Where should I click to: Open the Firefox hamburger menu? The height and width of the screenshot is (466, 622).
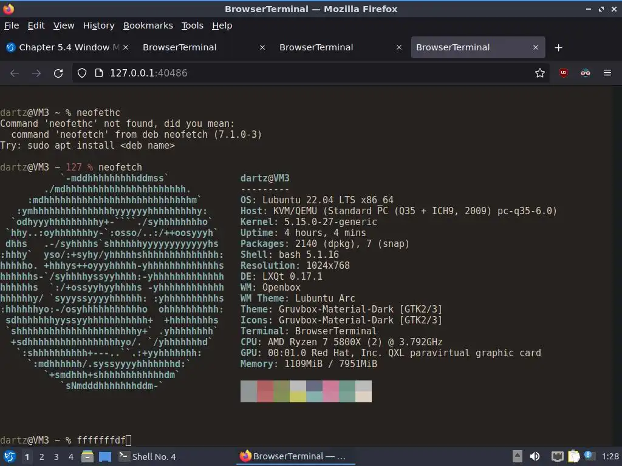[x=607, y=73]
